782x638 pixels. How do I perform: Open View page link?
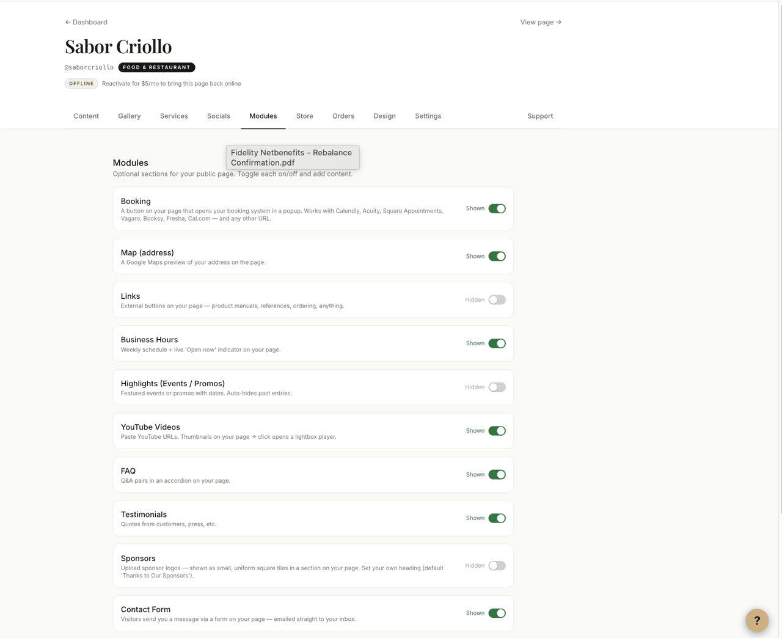[x=541, y=22]
